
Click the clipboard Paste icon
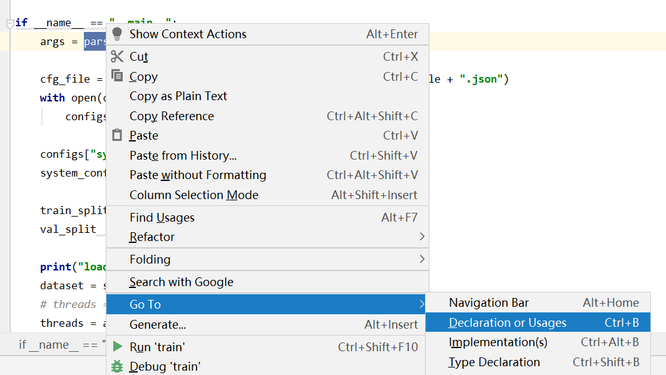click(117, 135)
